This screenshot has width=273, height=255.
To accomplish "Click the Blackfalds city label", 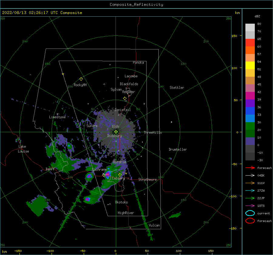I will (129, 84).
